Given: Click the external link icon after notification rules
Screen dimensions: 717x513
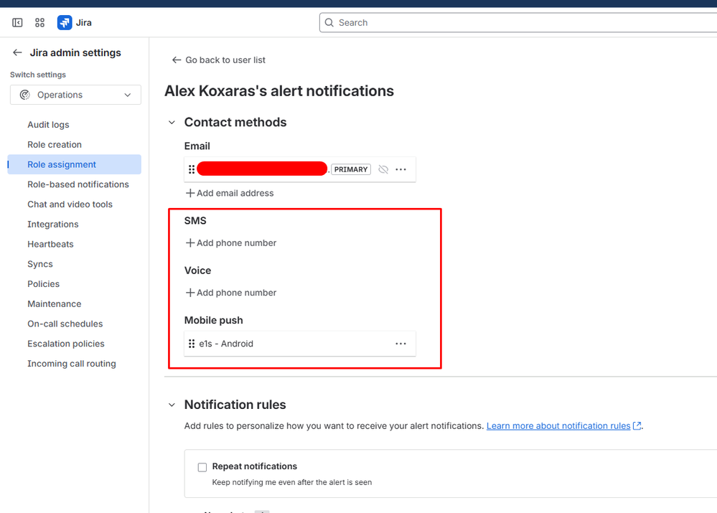Looking at the screenshot, I should (x=637, y=425).
